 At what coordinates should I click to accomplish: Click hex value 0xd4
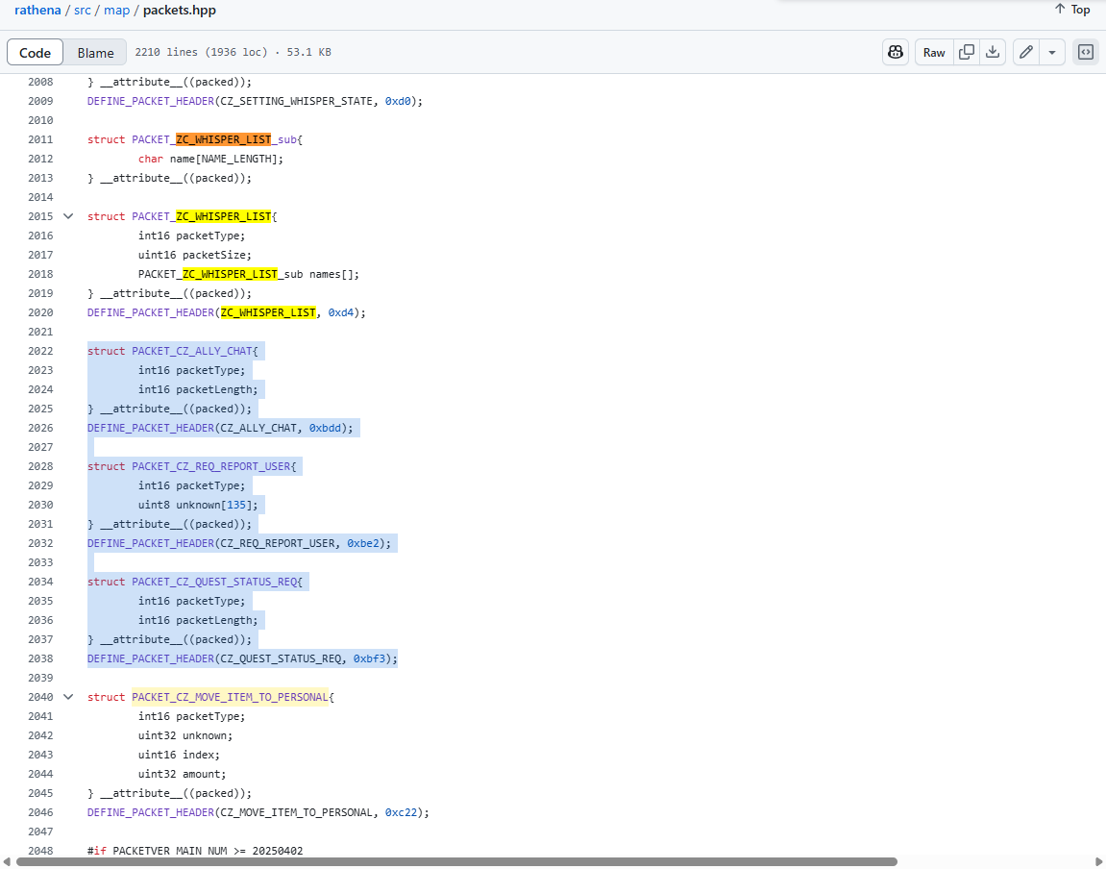pos(341,312)
